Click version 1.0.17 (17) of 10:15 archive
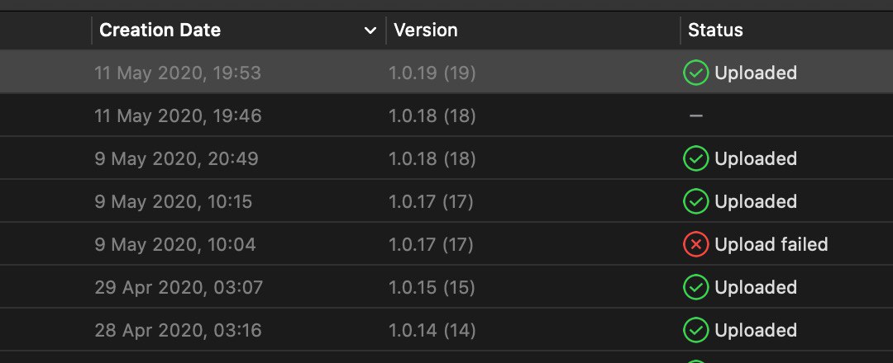The height and width of the screenshot is (363, 893). (x=431, y=201)
